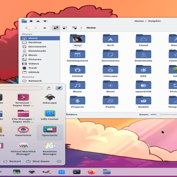
Task: Open the Arch folder
Action: point(110,39)
